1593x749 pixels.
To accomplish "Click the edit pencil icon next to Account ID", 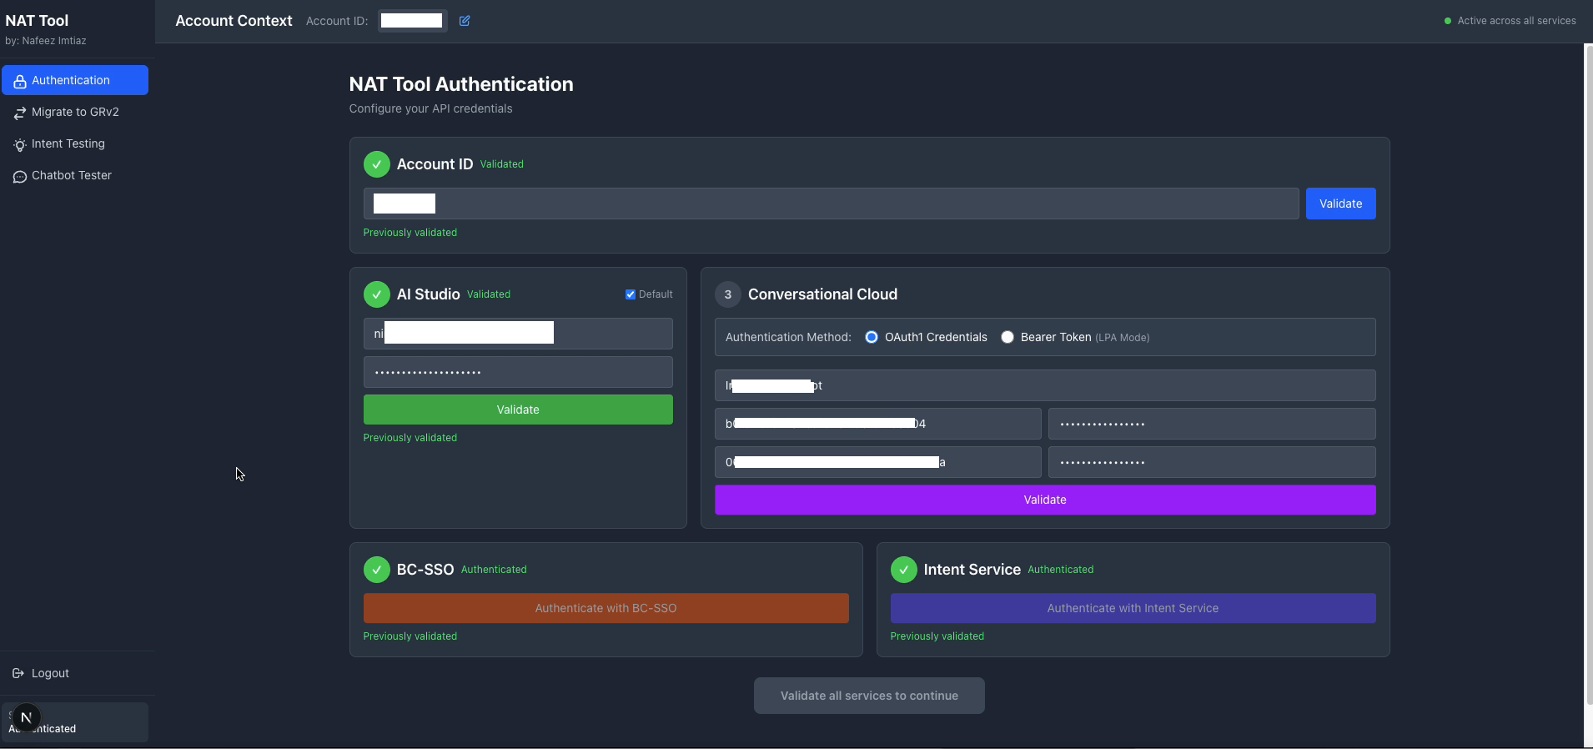I will 465,21.
